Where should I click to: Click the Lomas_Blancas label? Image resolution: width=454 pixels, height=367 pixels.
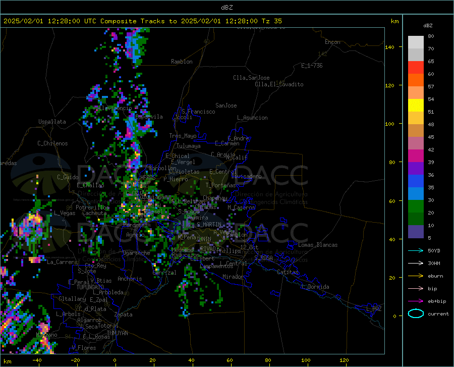(318, 245)
